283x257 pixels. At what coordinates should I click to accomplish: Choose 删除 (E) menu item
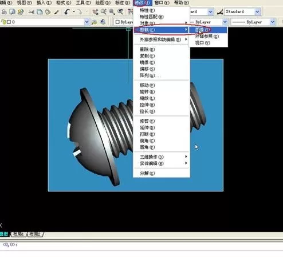click(162, 49)
